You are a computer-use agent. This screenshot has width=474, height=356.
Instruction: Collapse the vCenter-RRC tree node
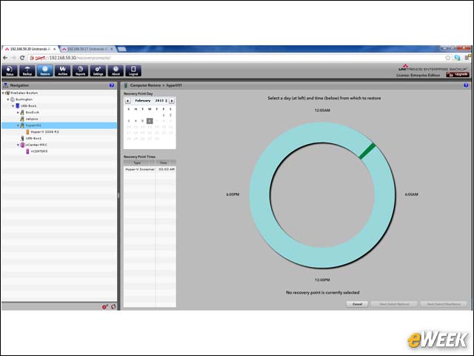click(18, 145)
